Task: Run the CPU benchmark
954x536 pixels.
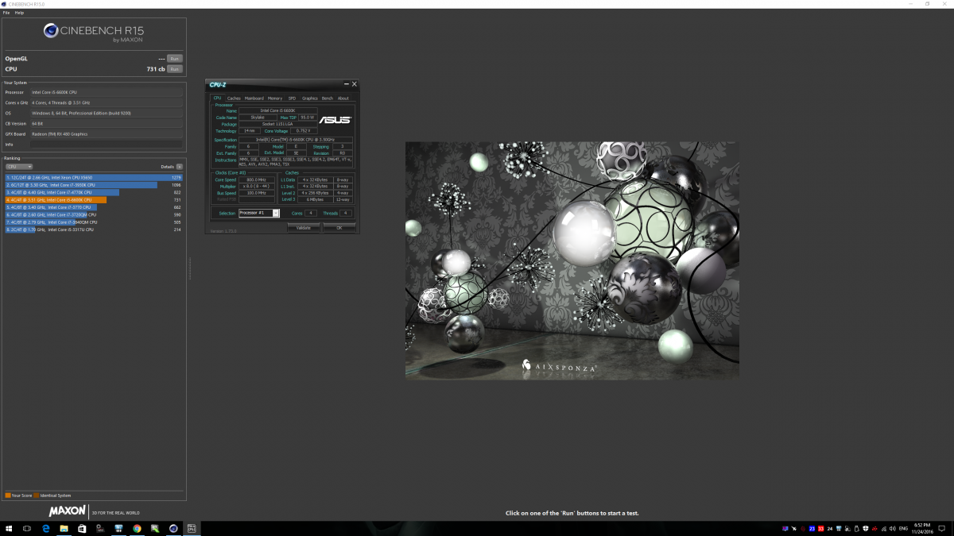Action: 174,69
